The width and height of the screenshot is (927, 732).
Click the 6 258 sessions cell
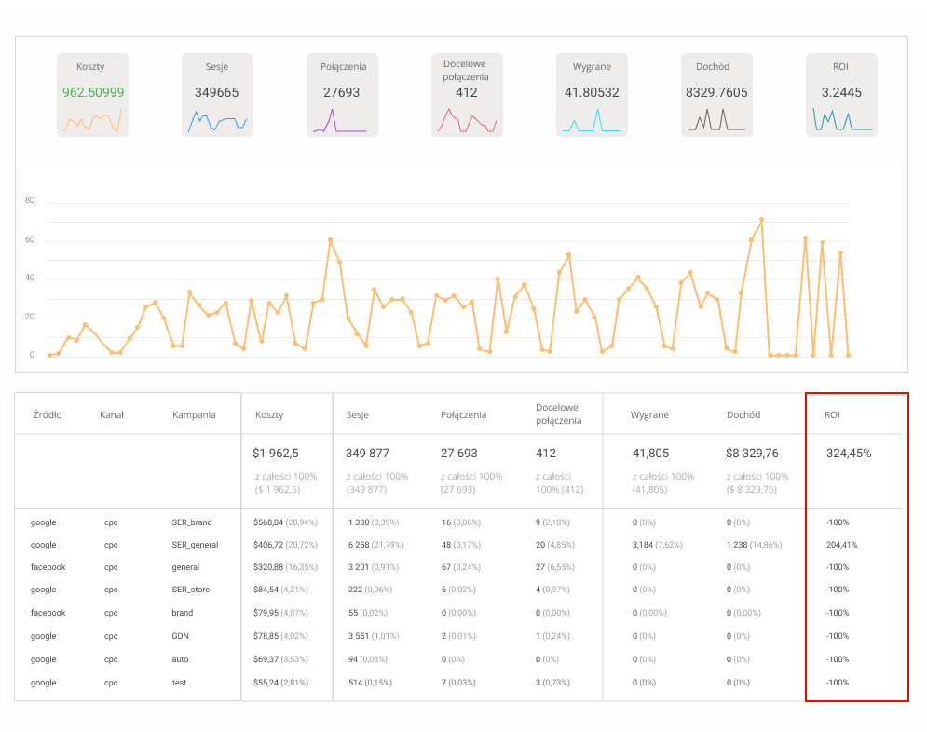click(x=375, y=545)
